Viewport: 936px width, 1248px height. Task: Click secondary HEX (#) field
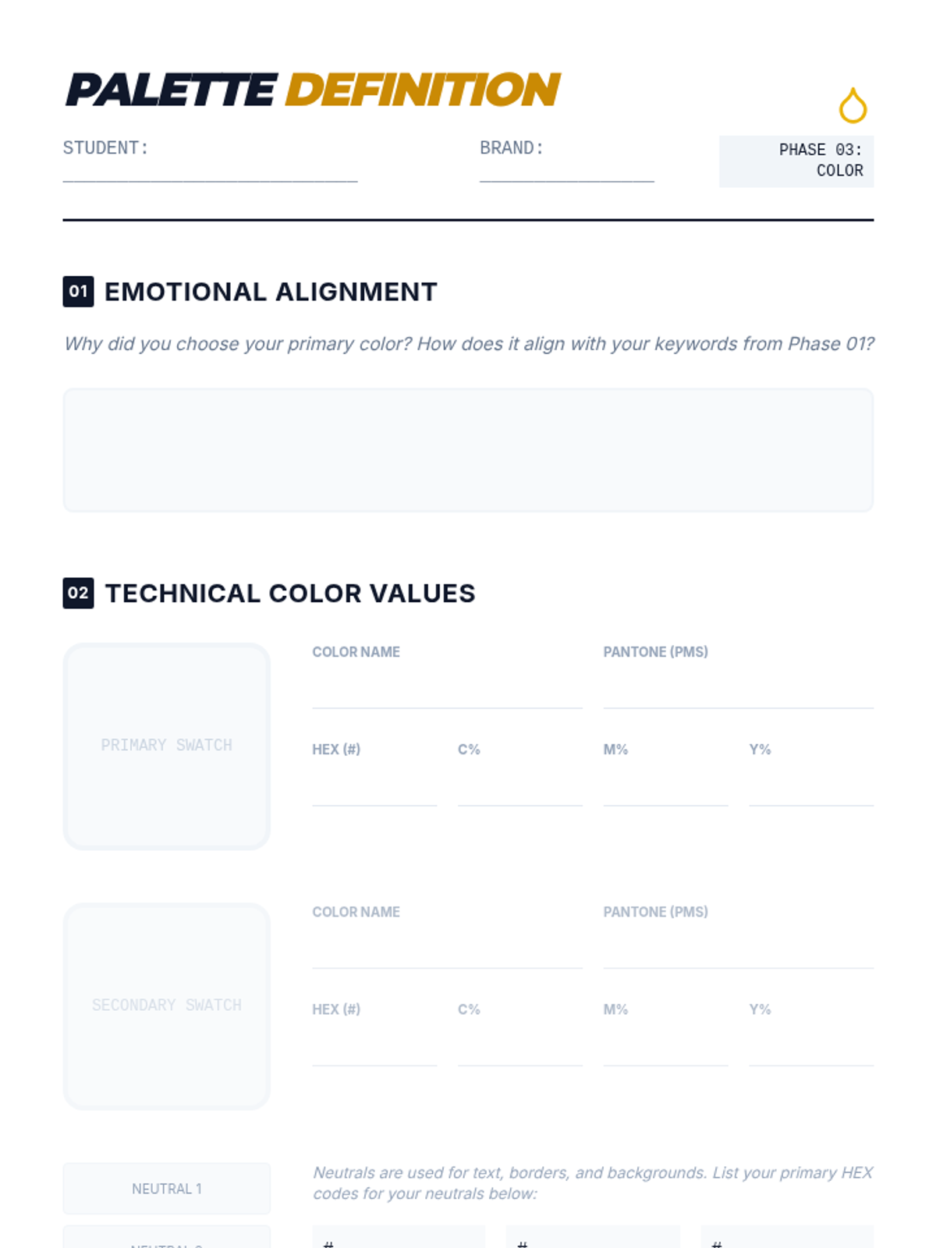[x=374, y=1047]
